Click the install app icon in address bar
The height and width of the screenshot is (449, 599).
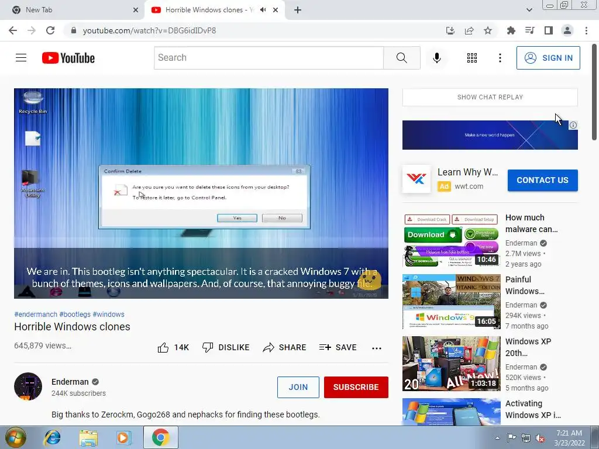point(450,30)
